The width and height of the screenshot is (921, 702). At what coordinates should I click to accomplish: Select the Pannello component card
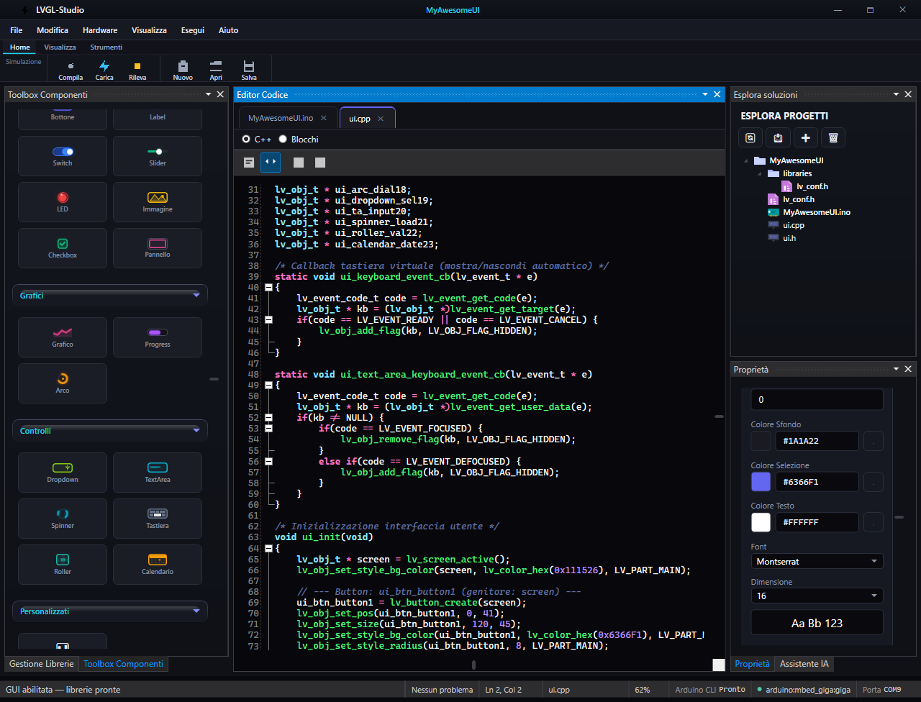tap(158, 248)
